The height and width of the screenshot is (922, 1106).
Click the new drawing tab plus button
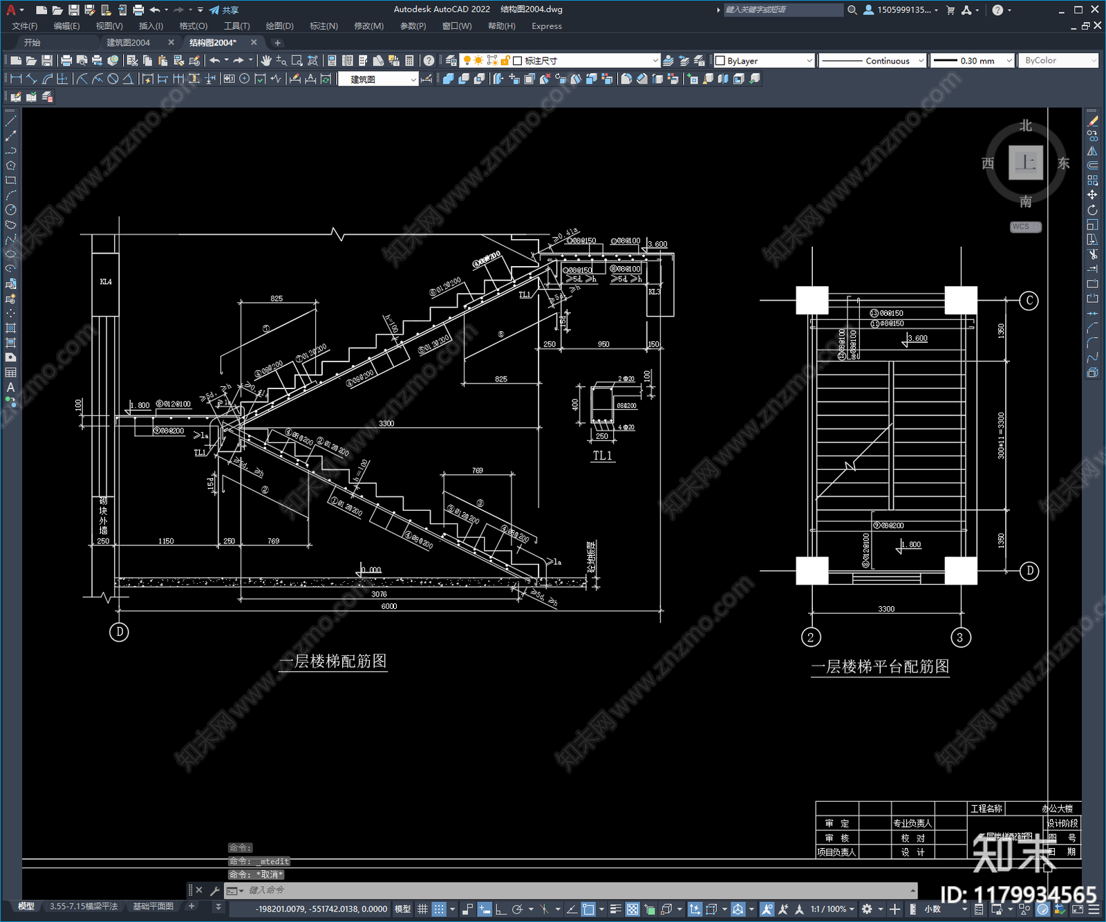278,43
